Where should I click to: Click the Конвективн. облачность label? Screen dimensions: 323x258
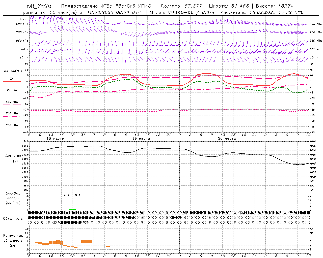(13, 238)
